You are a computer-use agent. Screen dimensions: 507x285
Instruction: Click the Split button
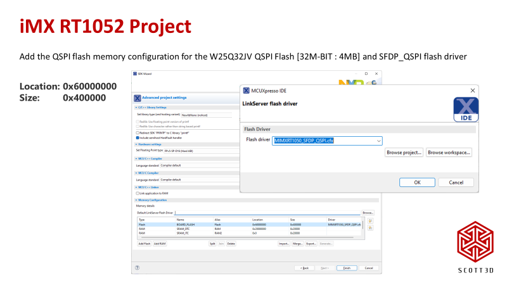[x=212, y=244]
